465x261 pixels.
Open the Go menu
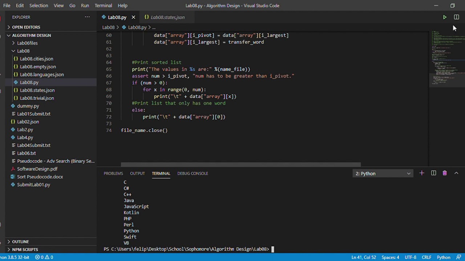click(x=72, y=5)
